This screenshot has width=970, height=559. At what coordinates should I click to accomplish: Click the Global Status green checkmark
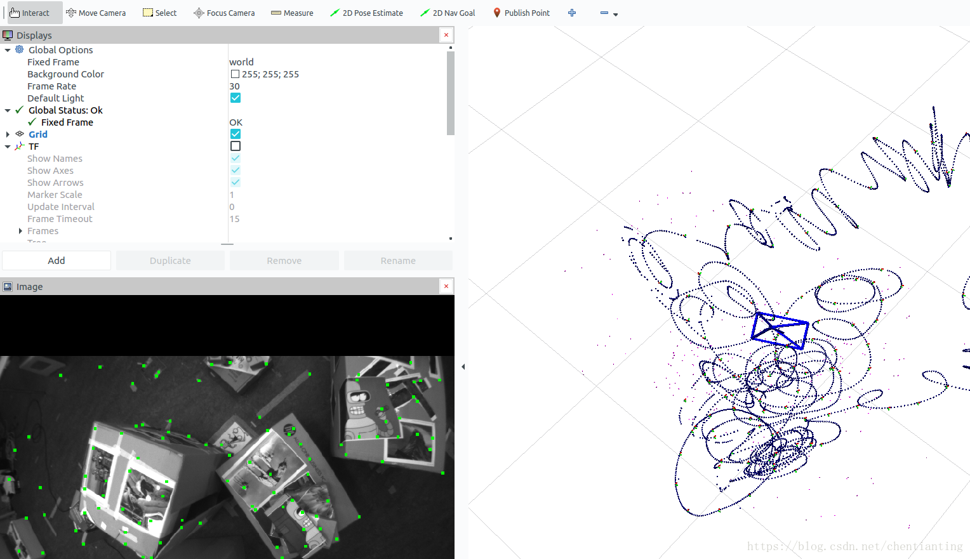point(20,110)
